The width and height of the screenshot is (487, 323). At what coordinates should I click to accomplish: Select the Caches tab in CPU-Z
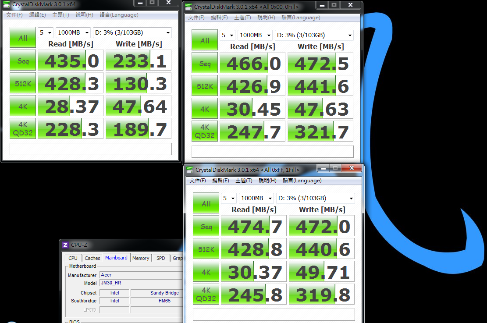pos(92,258)
